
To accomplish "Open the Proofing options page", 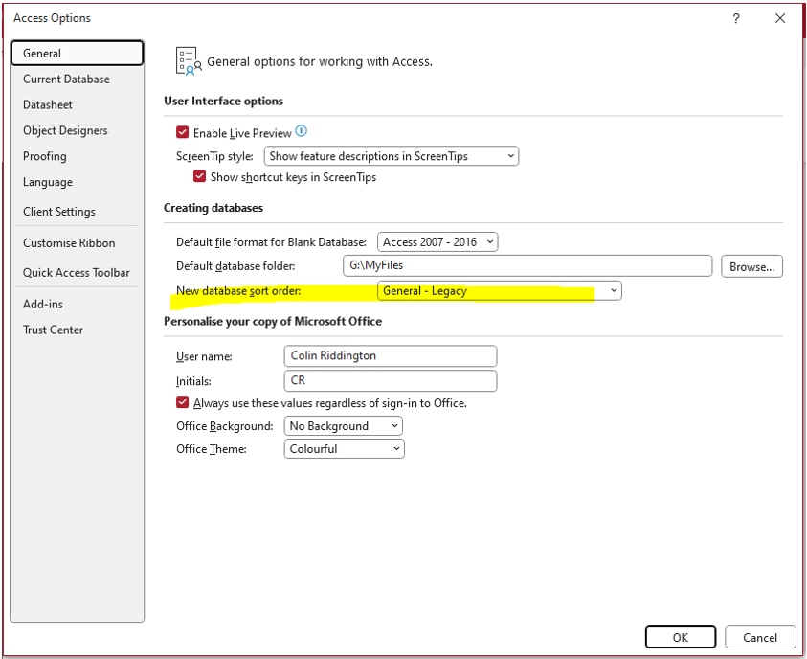I will point(77,156).
